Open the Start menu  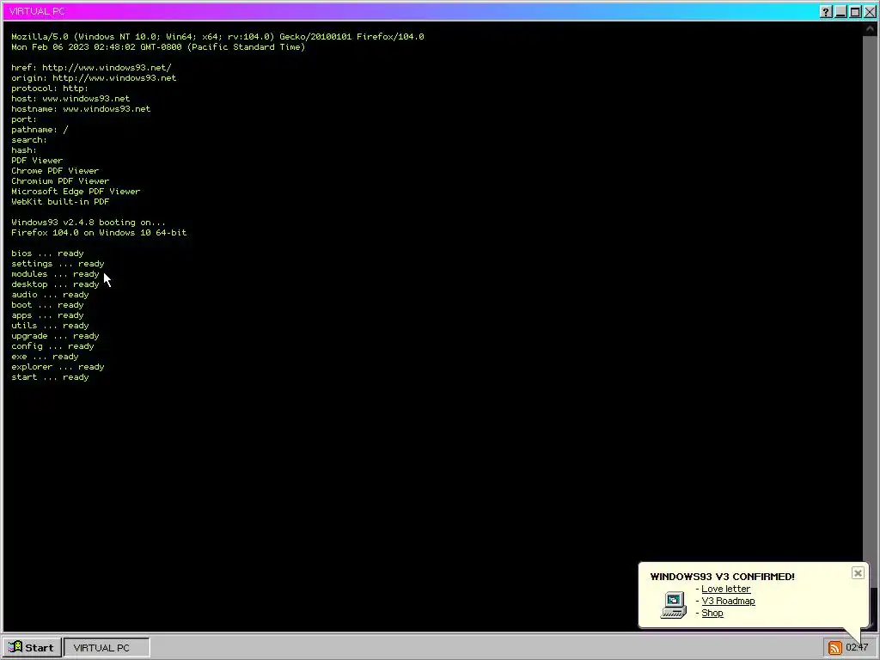[32, 648]
